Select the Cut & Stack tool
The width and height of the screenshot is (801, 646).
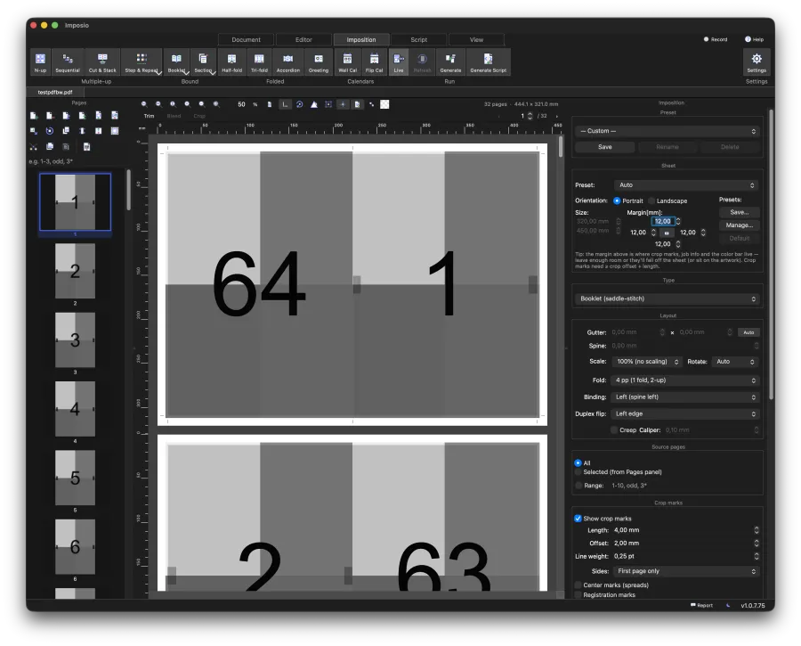[x=102, y=62]
